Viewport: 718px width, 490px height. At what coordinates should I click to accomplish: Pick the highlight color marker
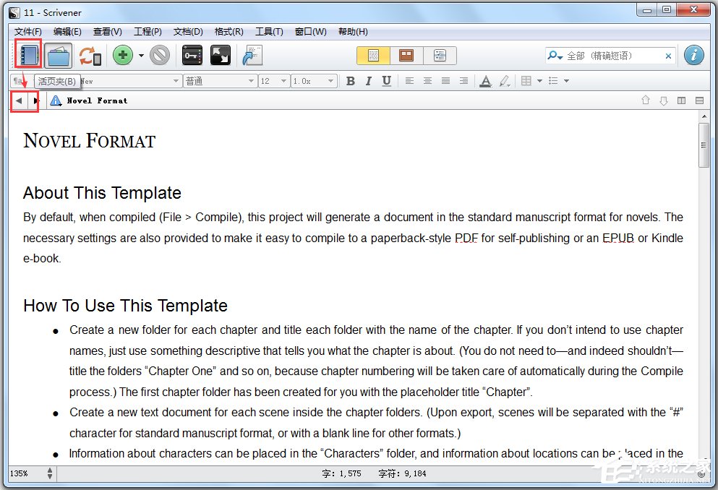(x=504, y=82)
